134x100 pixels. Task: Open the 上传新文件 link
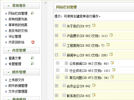point(16,80)
